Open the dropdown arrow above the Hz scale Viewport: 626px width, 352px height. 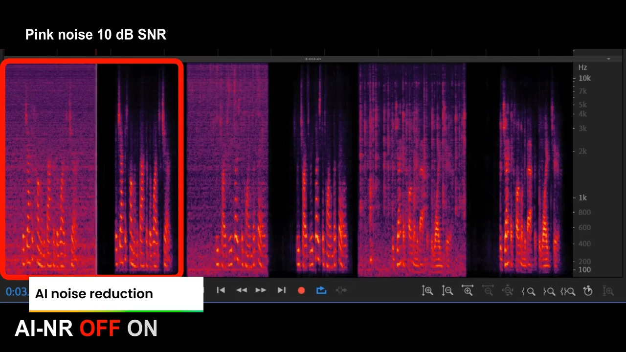[x=608, y=59]
